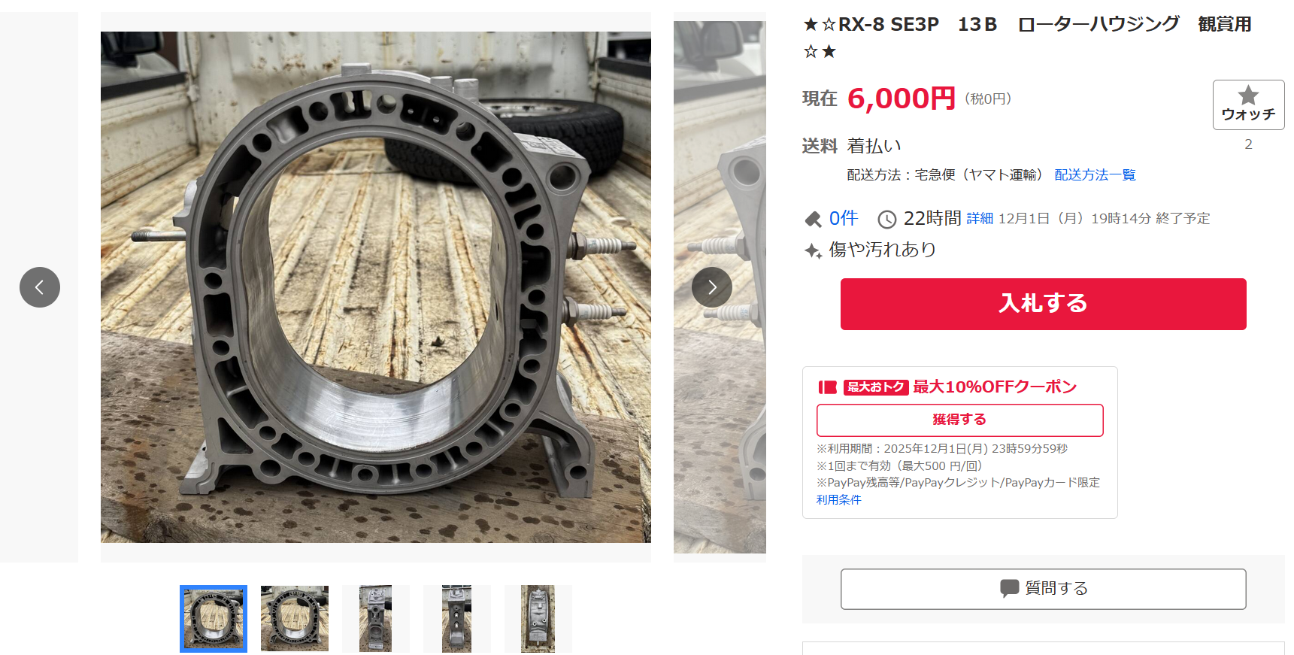Click the main rotor housing photo
Viewport: 1294px width, 655px height.
[376, 287]
